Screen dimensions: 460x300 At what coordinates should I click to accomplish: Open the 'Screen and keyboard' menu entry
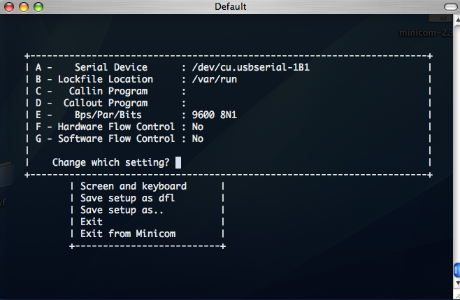tap(134, 186)
